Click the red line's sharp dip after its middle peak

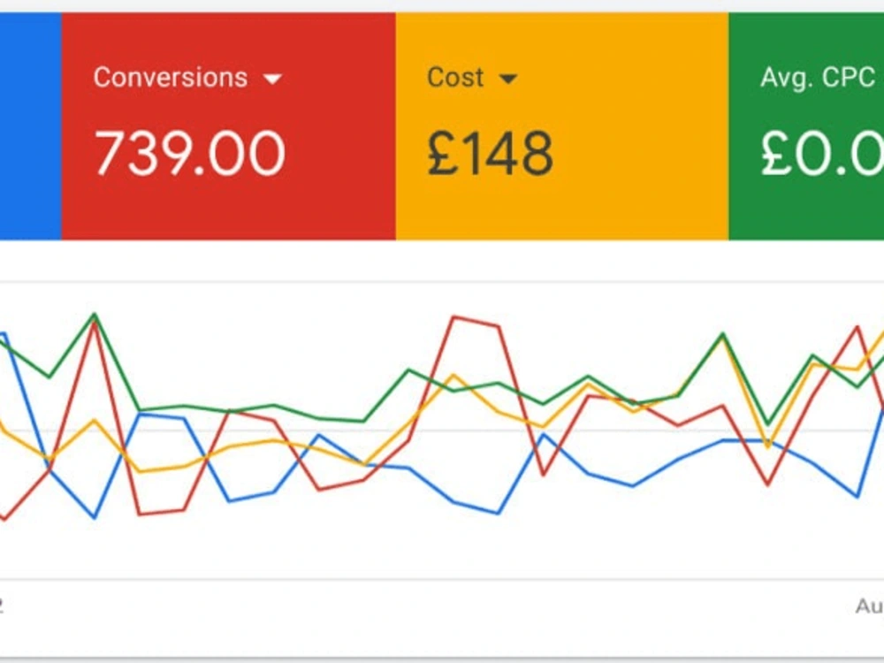(x=544, y=475)
